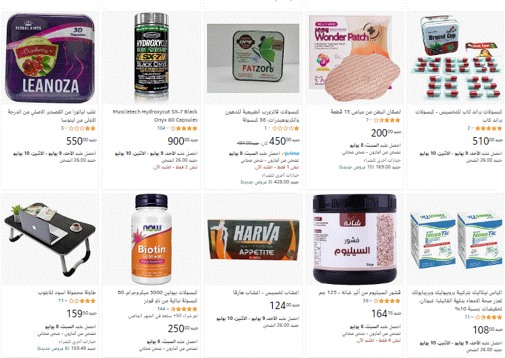The height and width of the screenshot is (358, 505).
Task: Open the Hydroxycut SX-7 Black Onyx bottle image
Action: pyautogui.click(x=151, y=58)
